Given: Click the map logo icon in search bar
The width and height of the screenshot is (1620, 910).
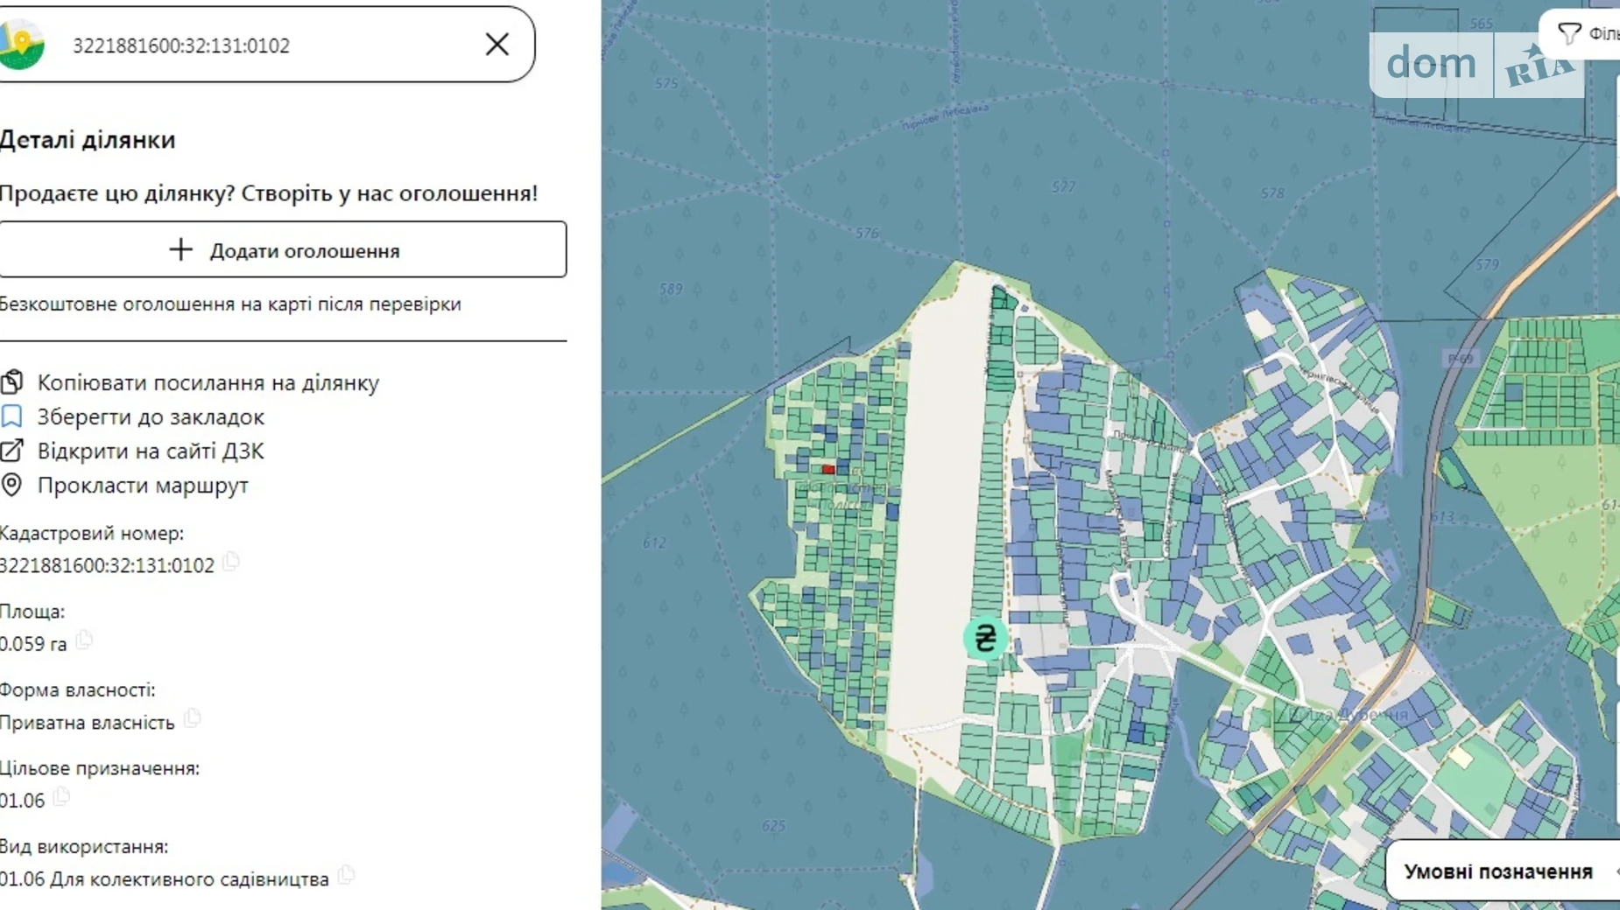Looking at the screenshot, I should tap(21, 44).
